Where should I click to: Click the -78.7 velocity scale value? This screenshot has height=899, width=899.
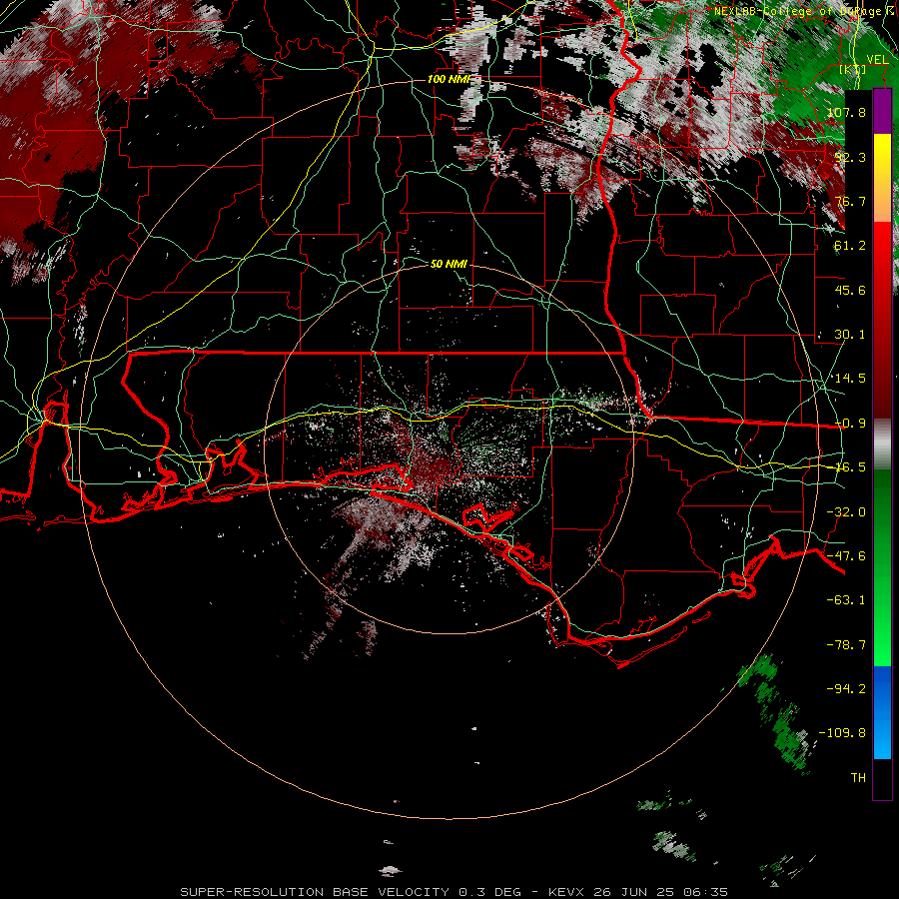pos(846,645)
